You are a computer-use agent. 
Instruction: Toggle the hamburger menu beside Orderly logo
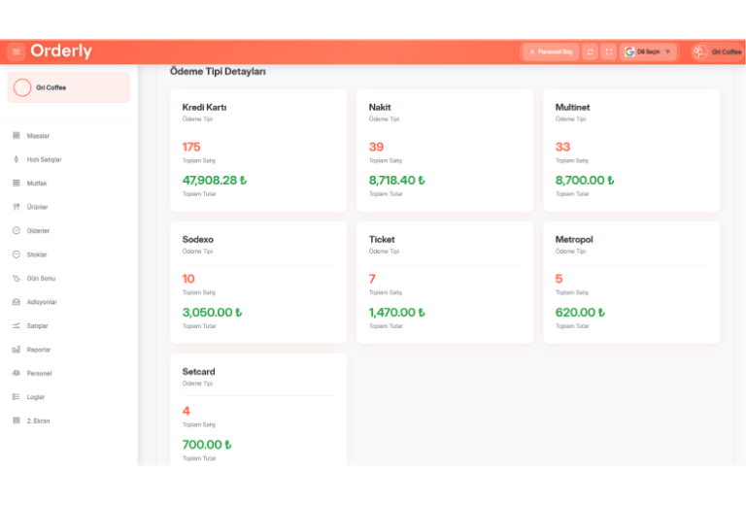[16, 51]
